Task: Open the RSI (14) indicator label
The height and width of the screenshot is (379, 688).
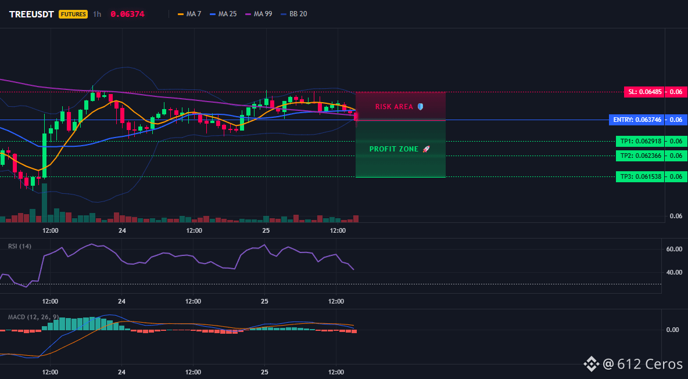Action: [20, 246]
